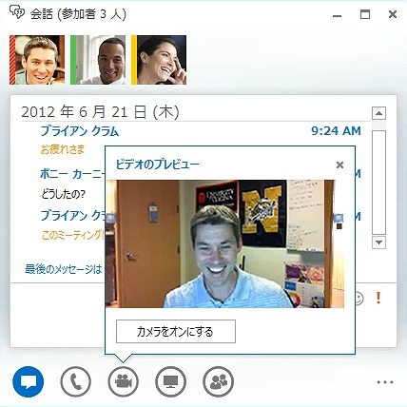Open the participants people icon
407x407 pixels.
[219, 381]
